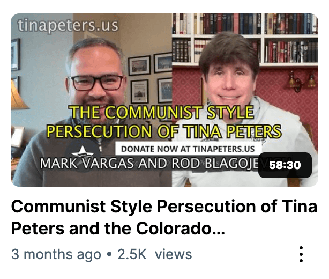Click the 58:30 duration badge
The image size is (329, 279).
pos(285,165)
